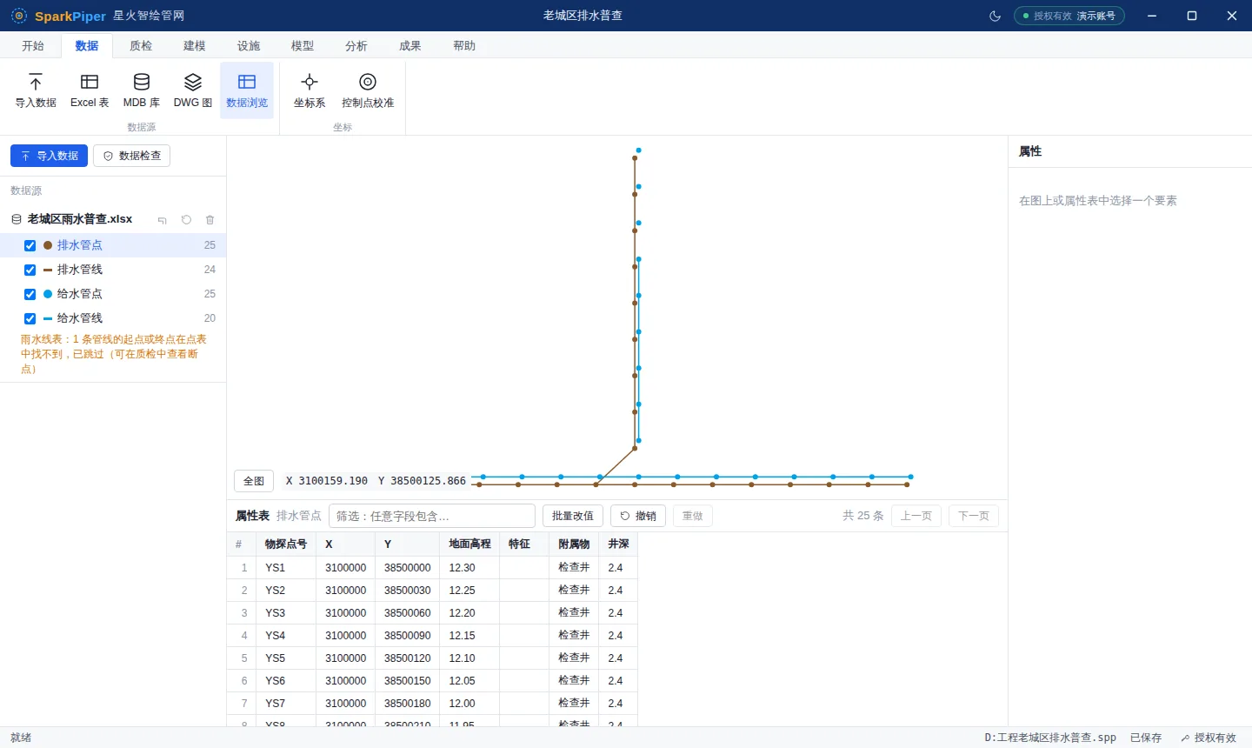
Task: Select the 12.10 elevation cell
Action: tap(470, 658)
